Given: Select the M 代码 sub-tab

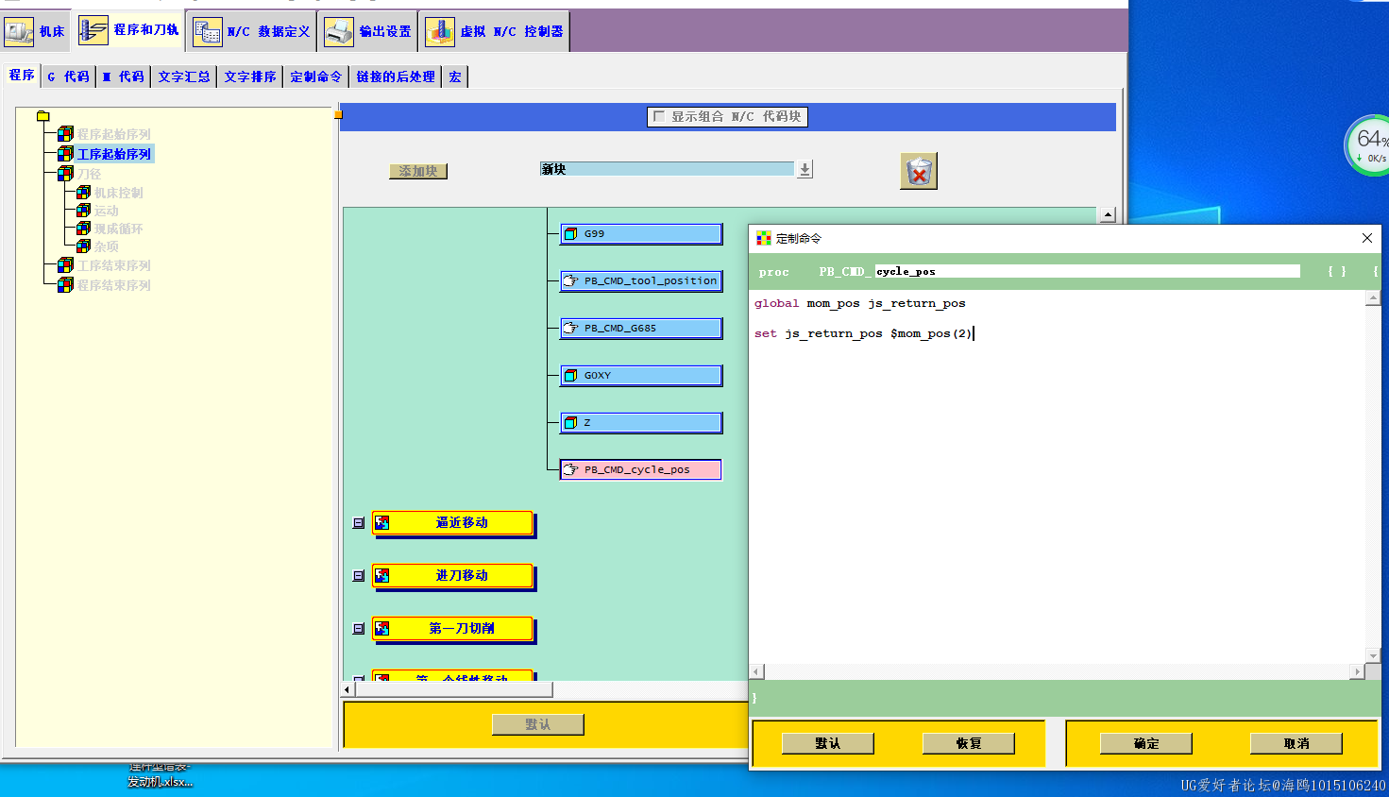Looking at the screenshot, I should coord(124,76).
